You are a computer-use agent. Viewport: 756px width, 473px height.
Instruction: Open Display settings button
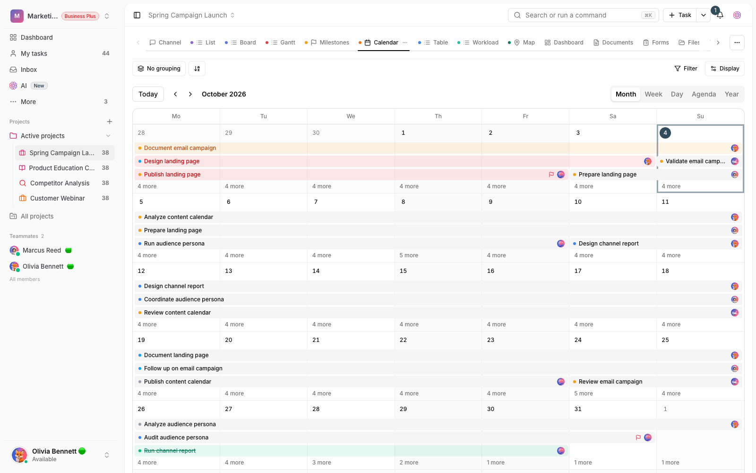[725, 69]
